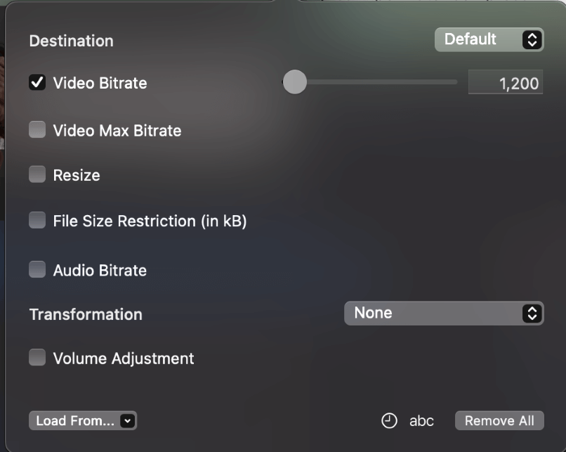Enable the Video Max Bitrate option
566x452 pixels.
[x=37, y=130]
